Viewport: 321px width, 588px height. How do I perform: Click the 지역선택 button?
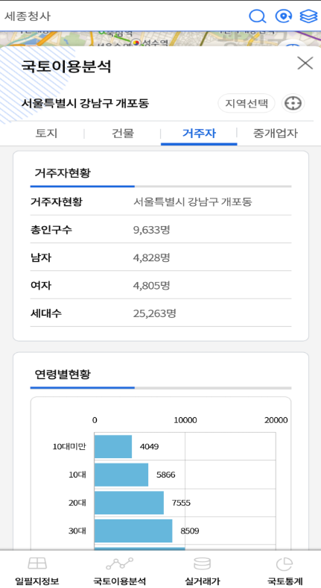point(247,103)
